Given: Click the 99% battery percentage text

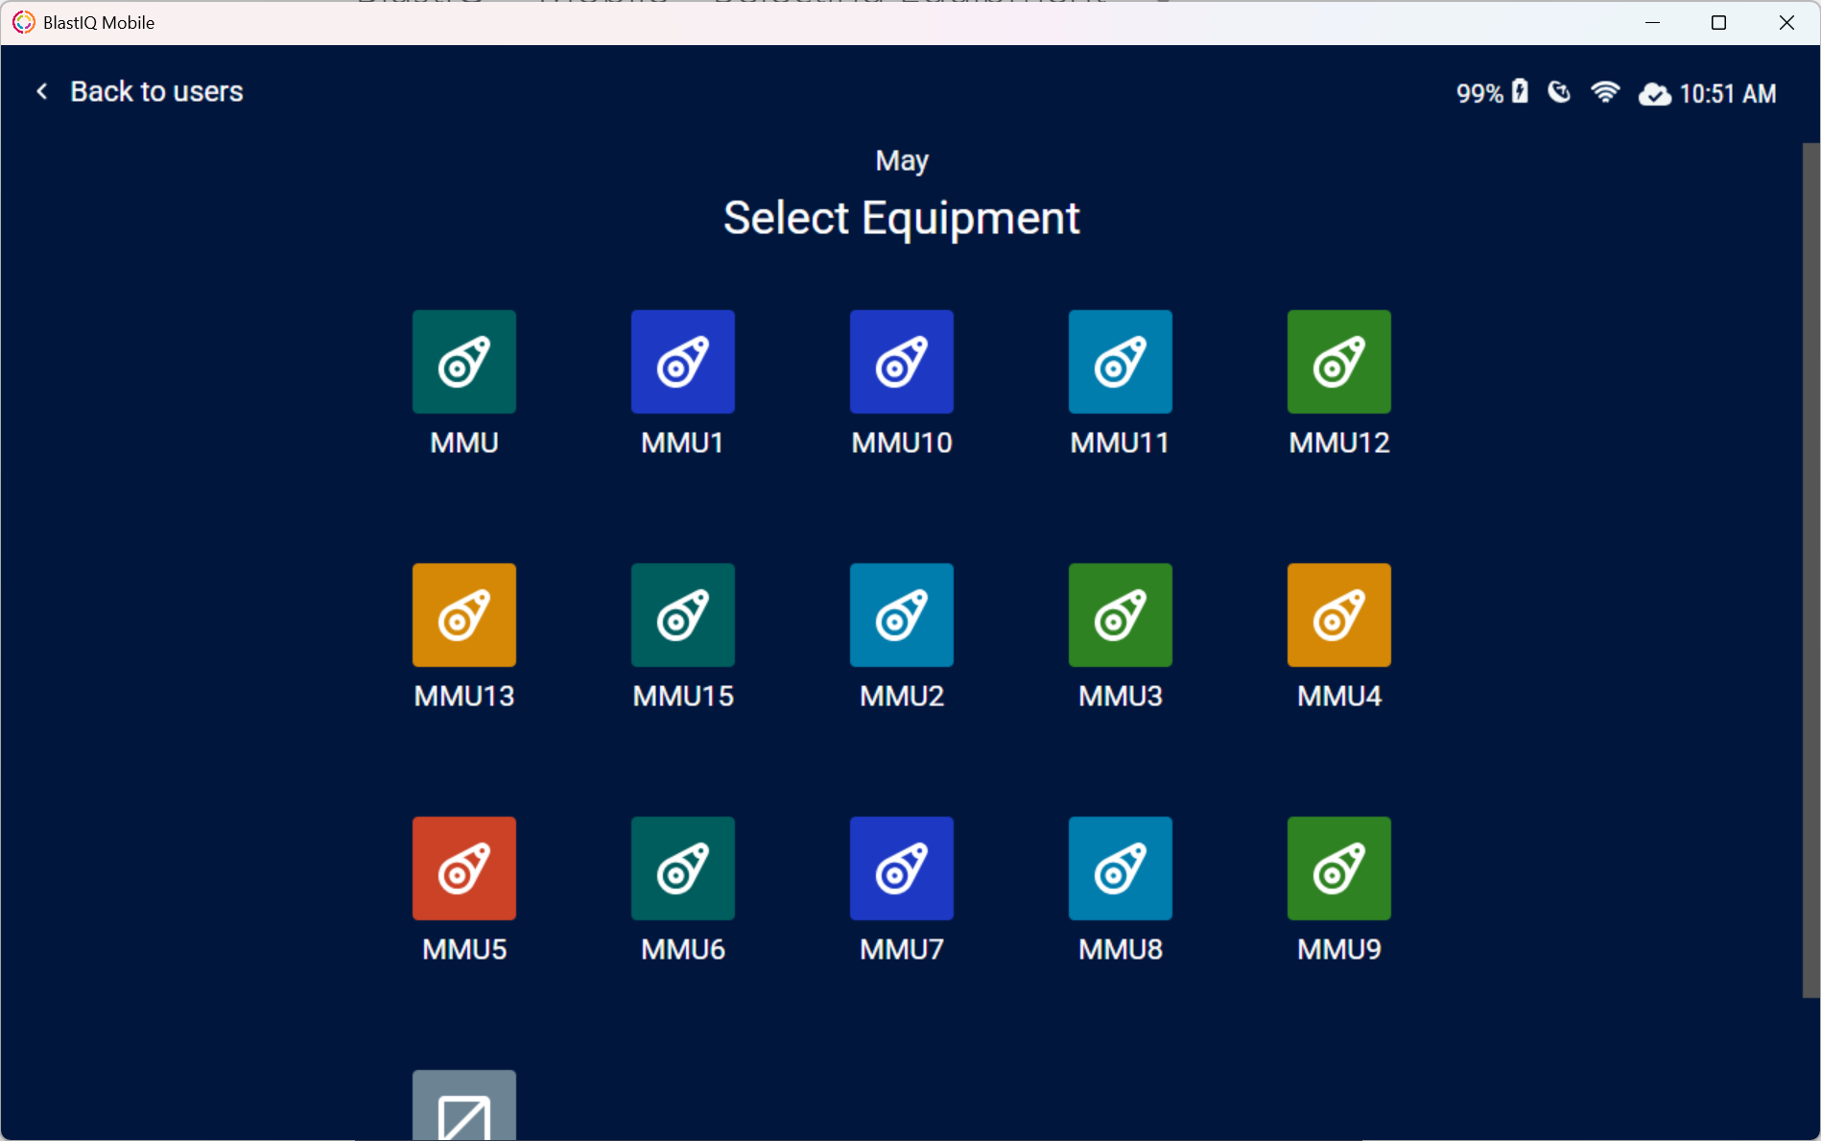Looking at the screenshot, I should point(1479,93).
